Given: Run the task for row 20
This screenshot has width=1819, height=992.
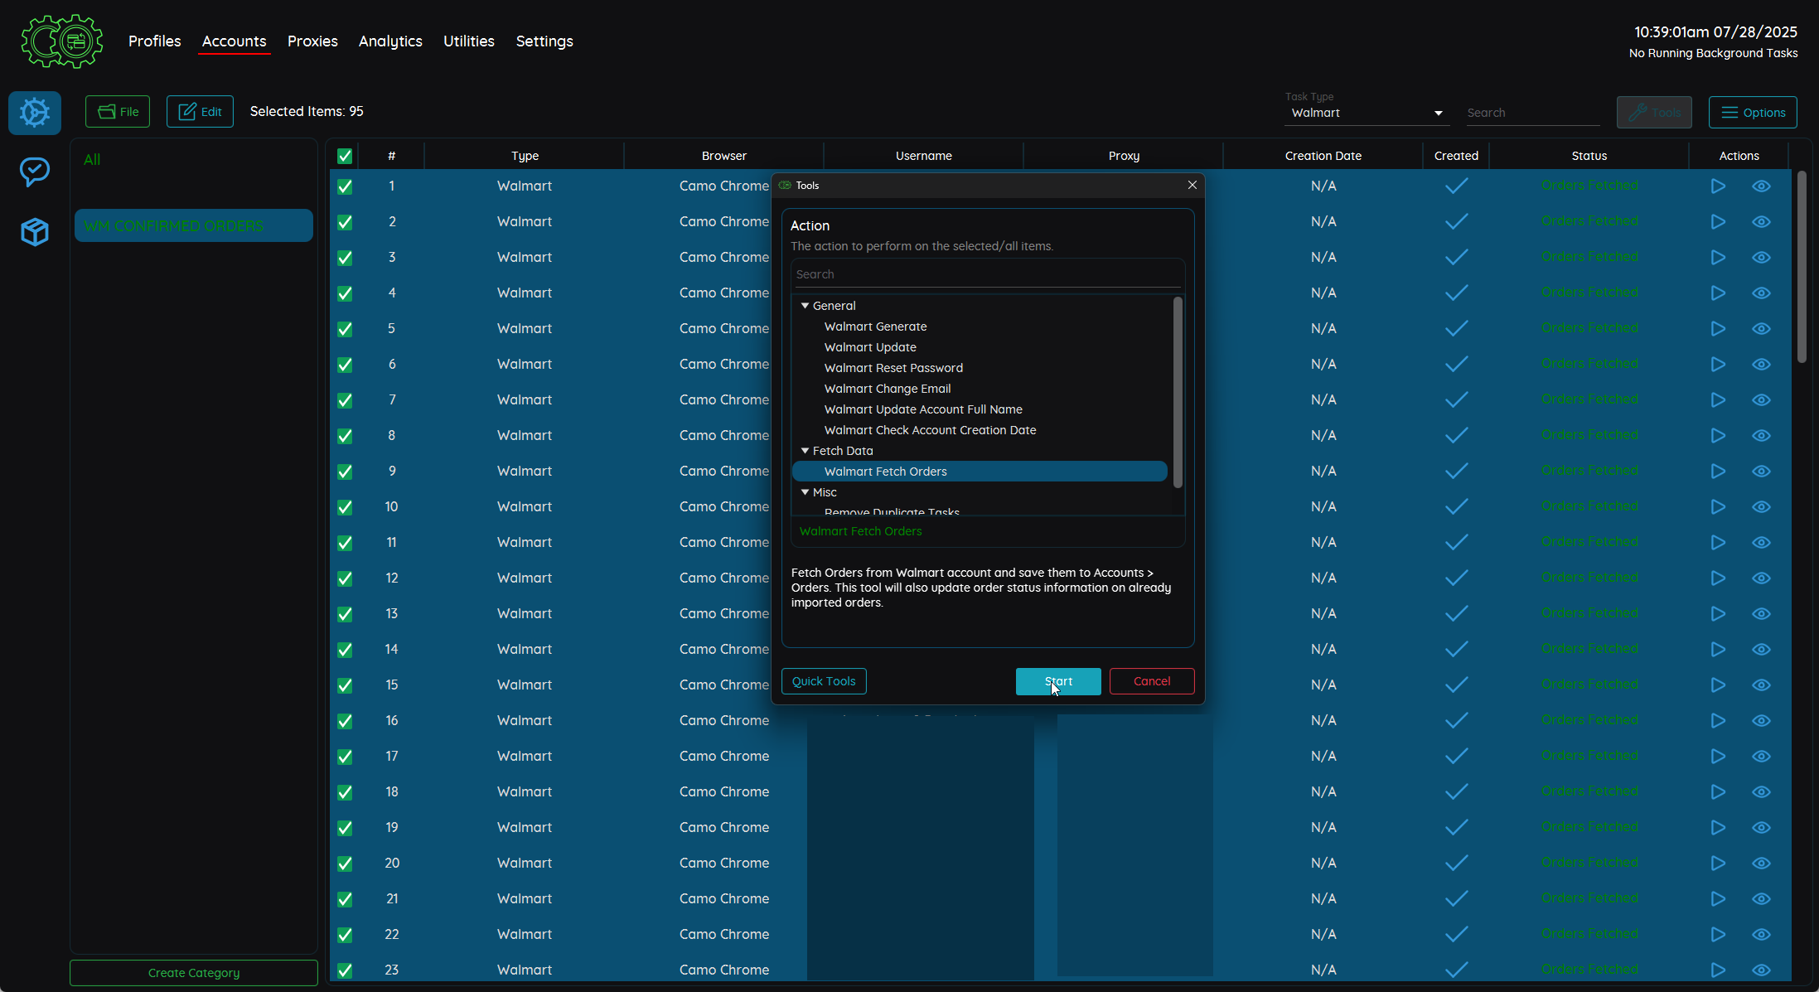Looking at the screenshot, I should (1718, 864).
